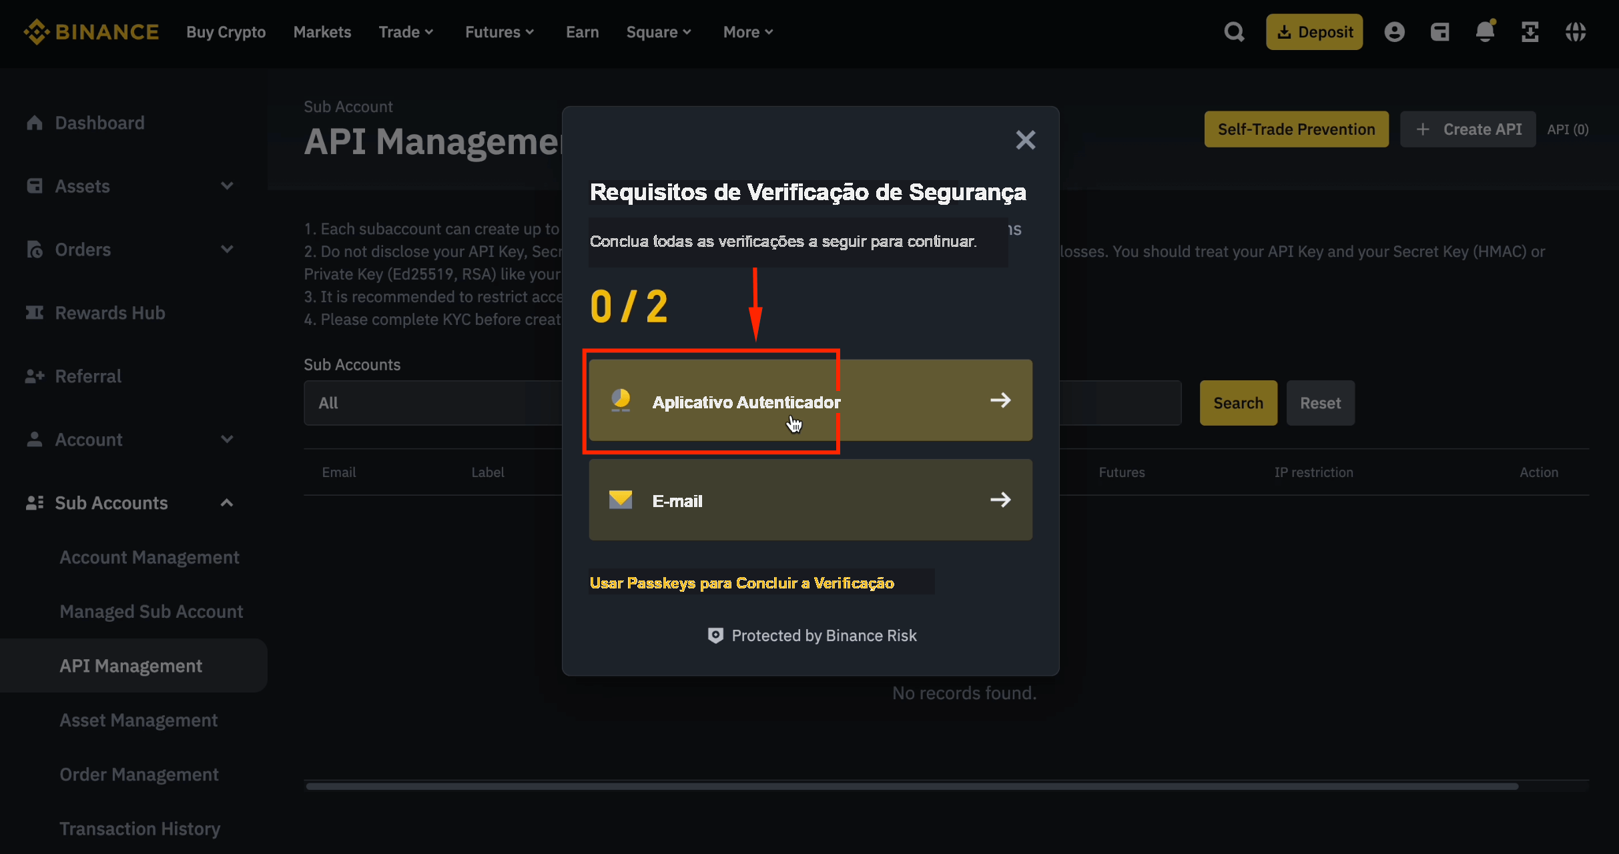Click the arrow on E-mail row

click(x=1000, y=500)
